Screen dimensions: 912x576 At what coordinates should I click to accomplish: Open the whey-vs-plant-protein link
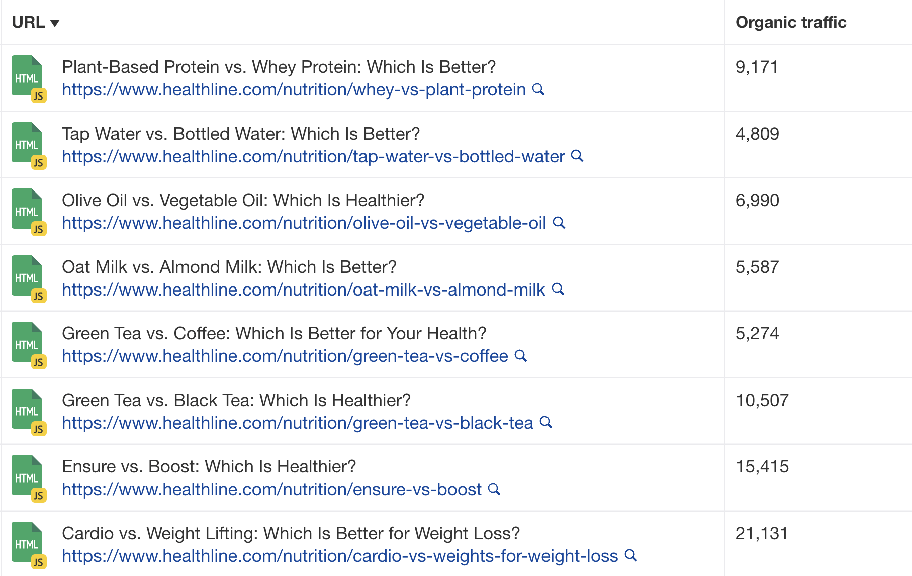[x=293, y=90]
